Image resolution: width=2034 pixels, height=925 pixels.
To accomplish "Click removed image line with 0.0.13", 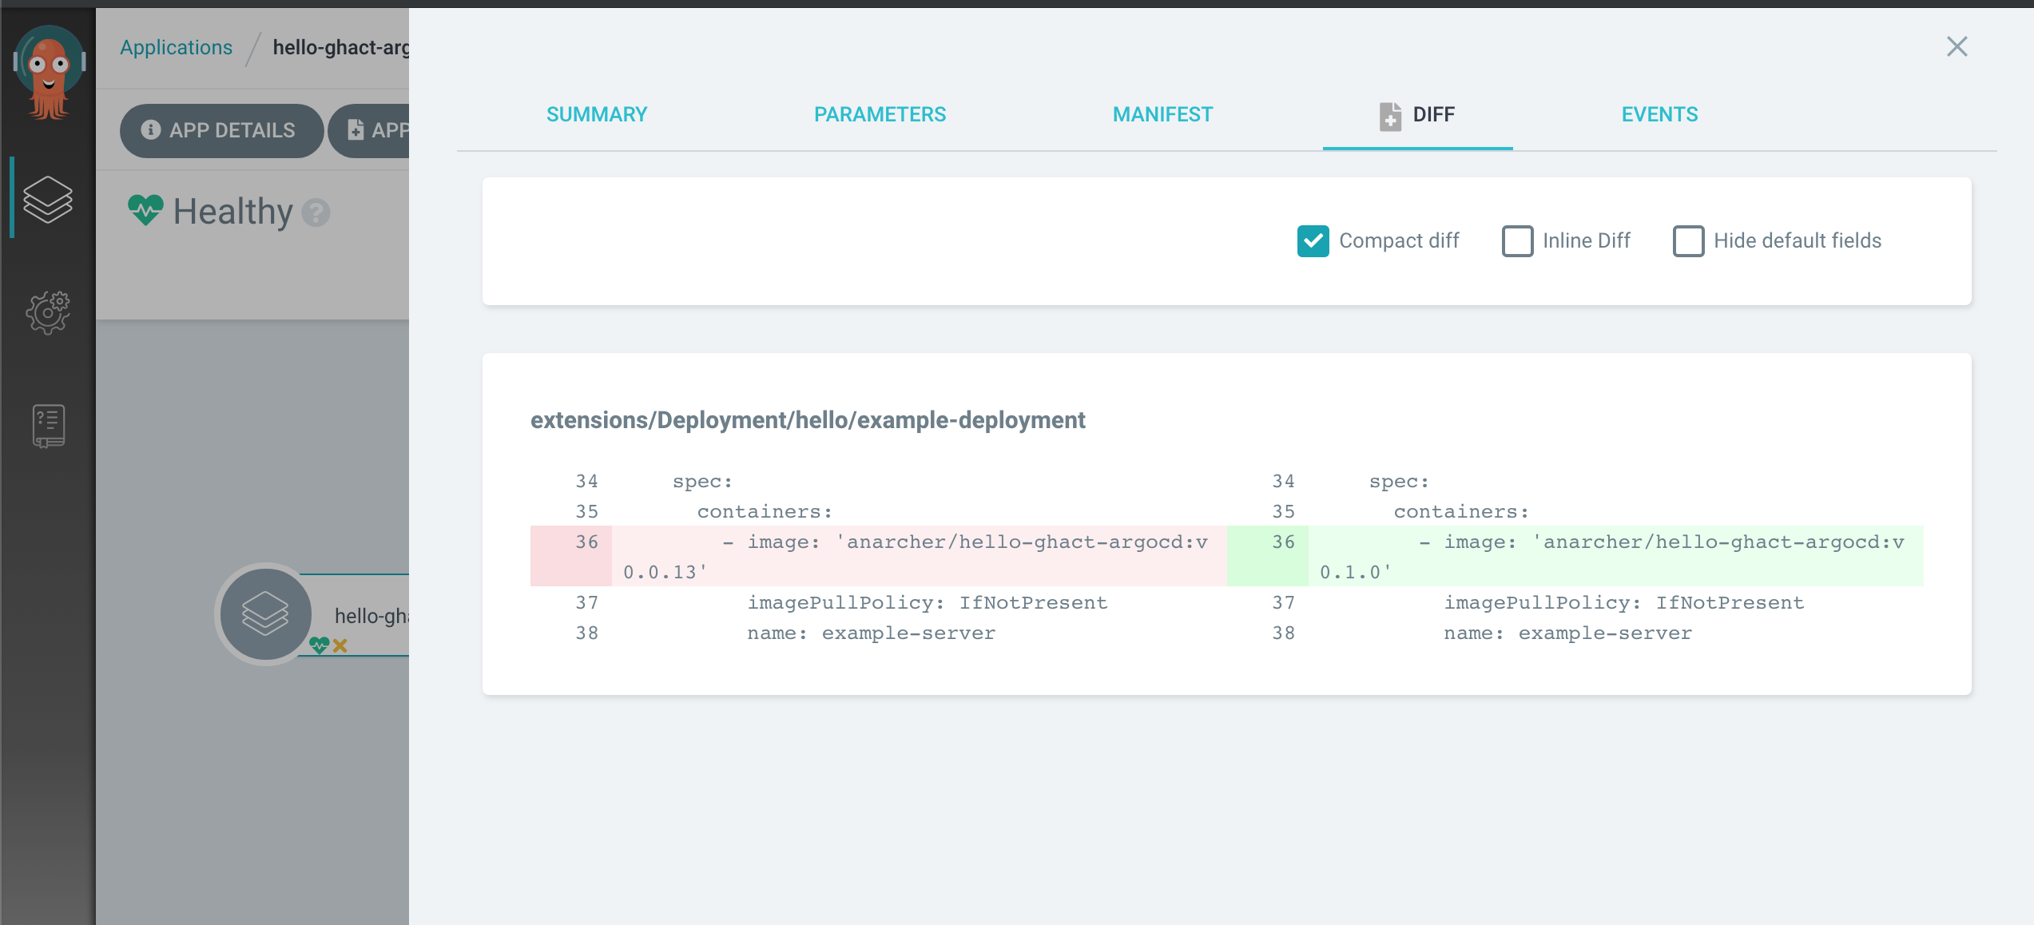I will click(x=919, y=556).
